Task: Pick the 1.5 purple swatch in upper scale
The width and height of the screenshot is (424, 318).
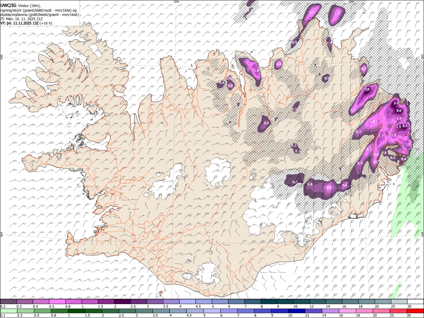Action: point(106,302)
